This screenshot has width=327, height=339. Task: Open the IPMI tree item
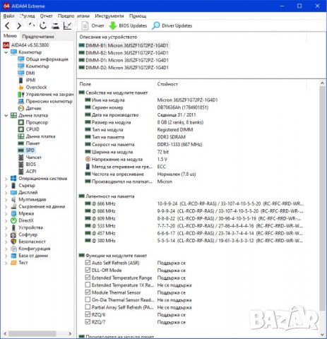(27, 81)
